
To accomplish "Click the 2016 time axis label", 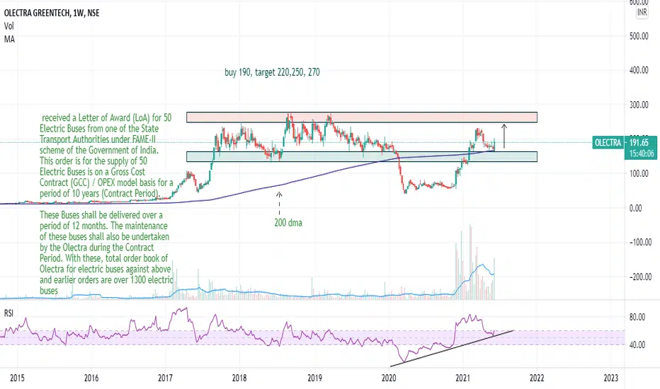I will [91, 378].
